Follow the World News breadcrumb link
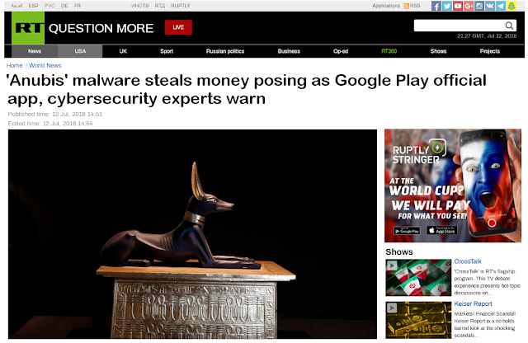Viewport: 528px width, 343px height. click(x=45, y=65)
